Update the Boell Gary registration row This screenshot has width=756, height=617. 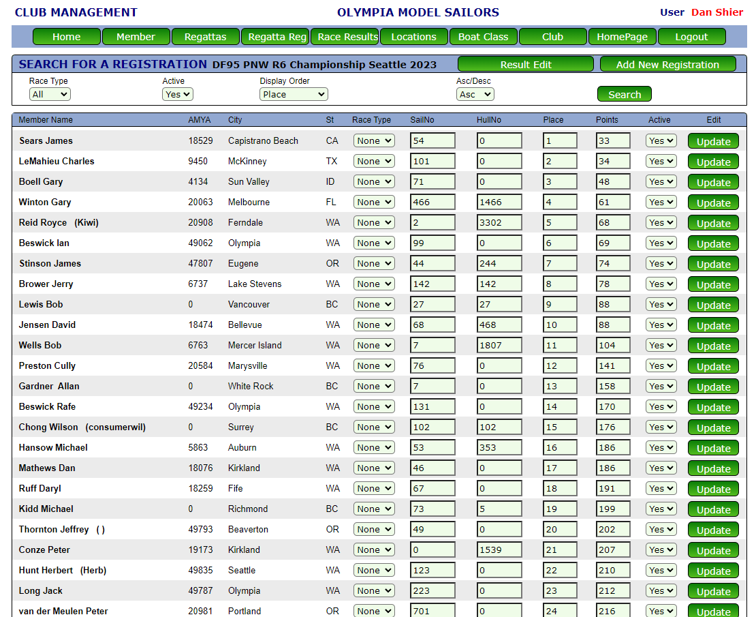pos(713,183)
